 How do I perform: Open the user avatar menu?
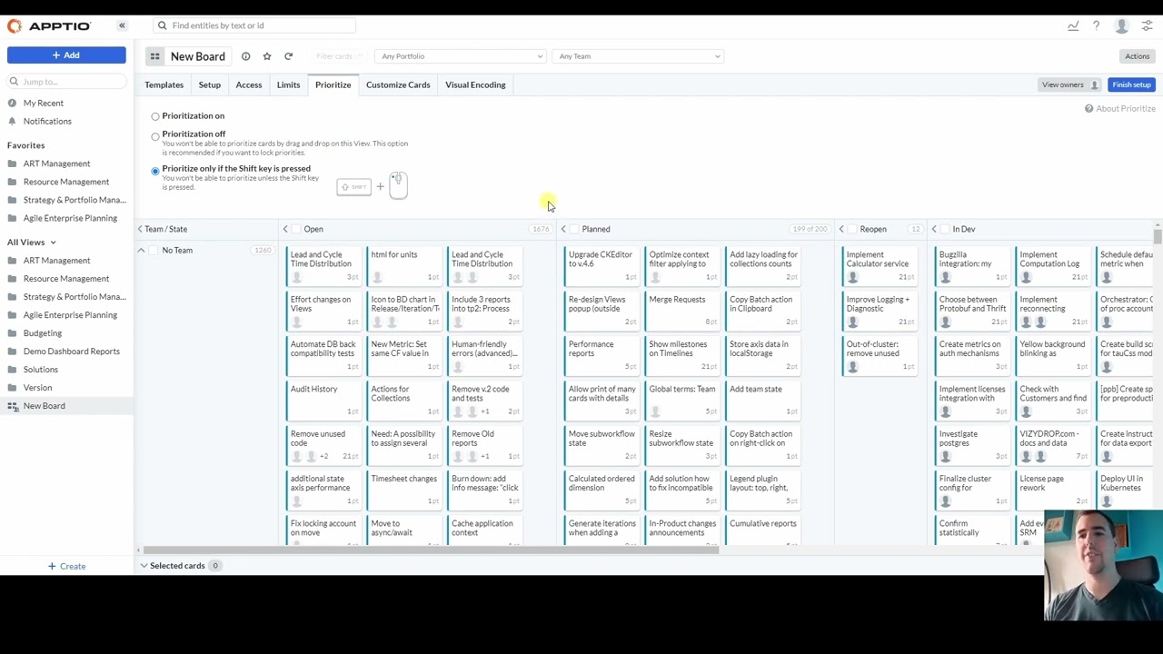[x=1122, y=25]
